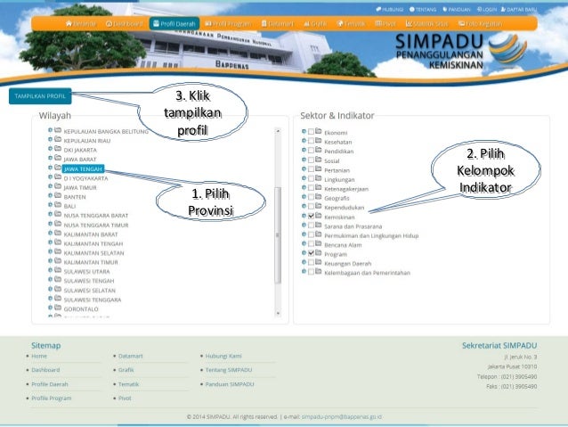The image size is (568, 427).
Task: Click the DAFTAR BARU link
Action: pos(519,10)
